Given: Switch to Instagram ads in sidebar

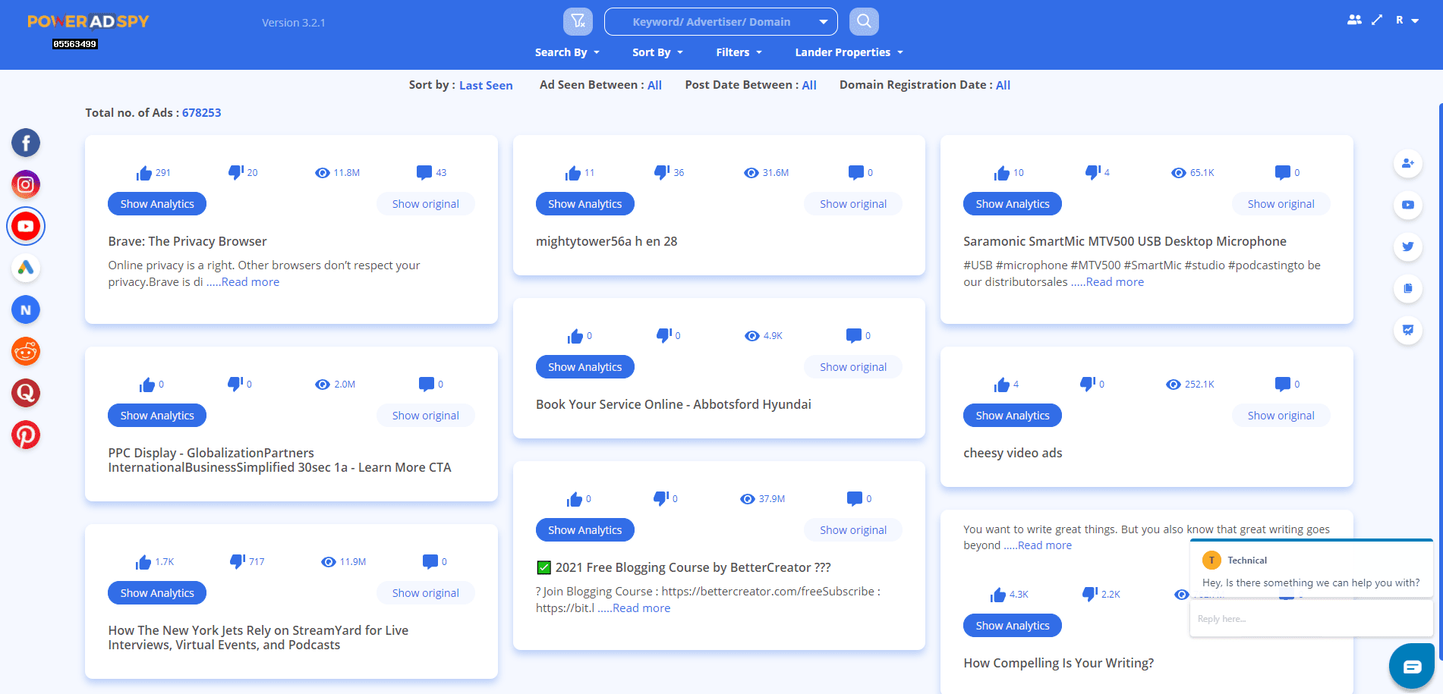Looking at the screenshot, I should [x=26, y=184].
